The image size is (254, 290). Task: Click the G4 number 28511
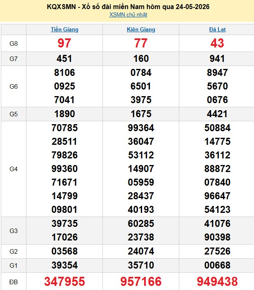point(64,141)
